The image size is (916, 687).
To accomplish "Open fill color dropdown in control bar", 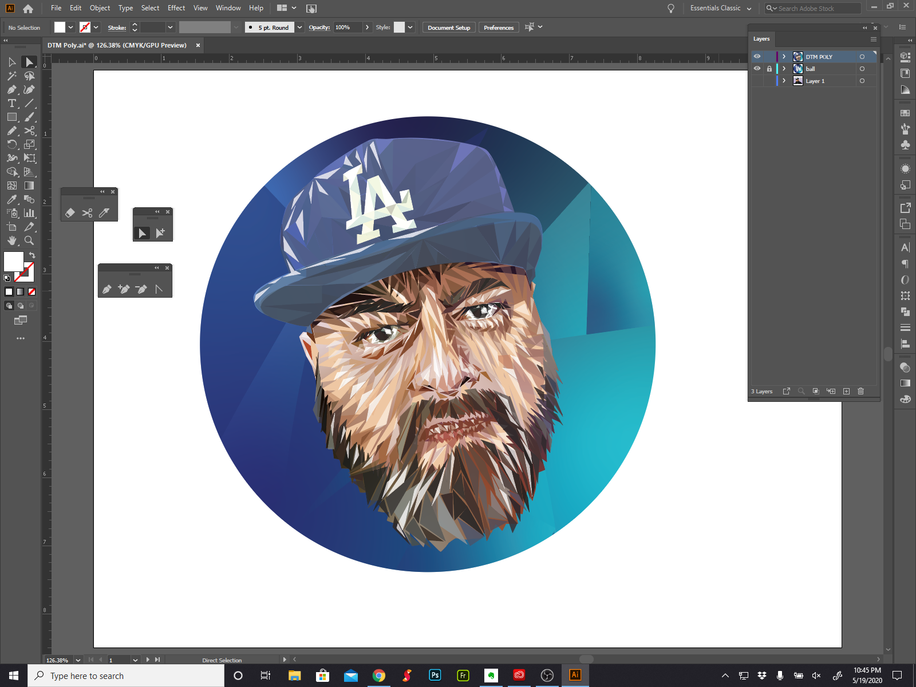I will pos(70,27).
